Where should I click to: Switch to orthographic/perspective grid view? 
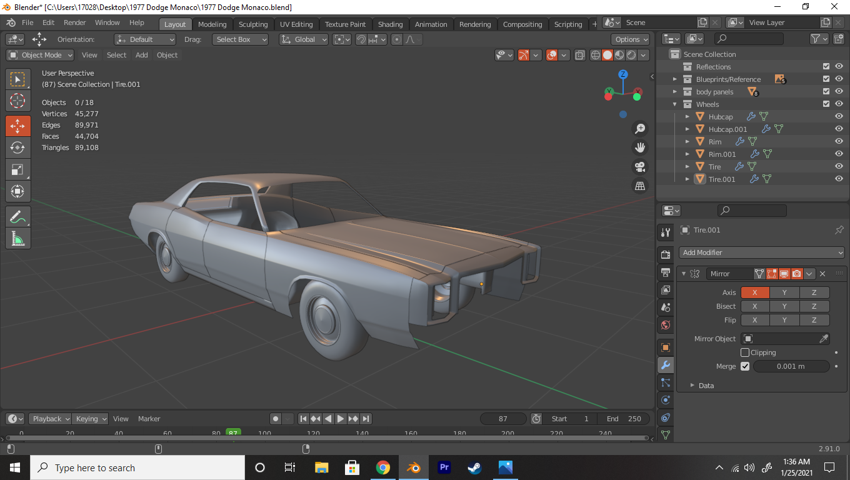pos(640,186)
